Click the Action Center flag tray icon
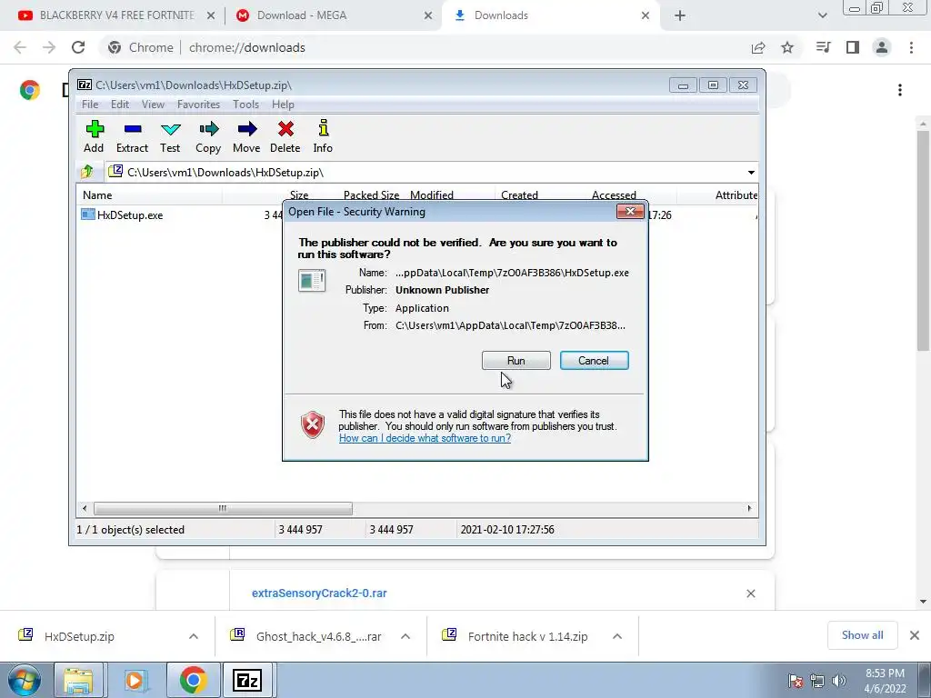Image resolution: width=931 pixels, height=698 pixels. point(796,681)
